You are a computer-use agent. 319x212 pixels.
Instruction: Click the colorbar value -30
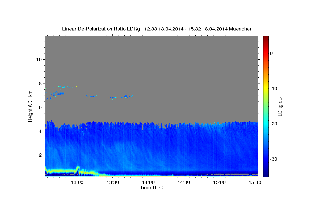tap(274, 159)
